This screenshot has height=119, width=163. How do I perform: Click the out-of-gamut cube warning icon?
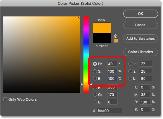click(115, 36)
